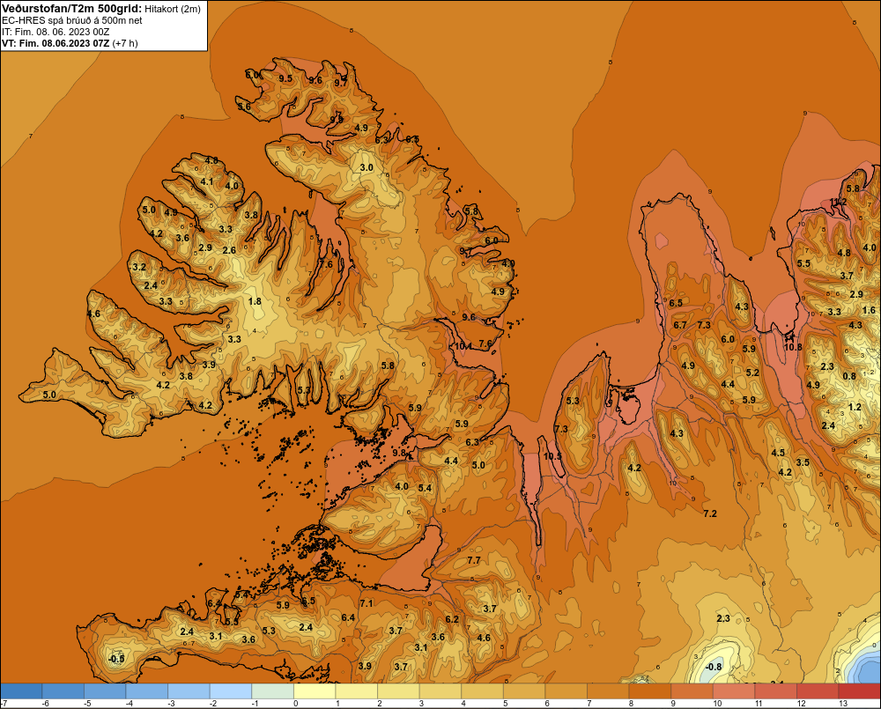Click the '0.8' temperature label in the eastern mountains
Viewport: 881px width, 709px height.
(849, 376)
